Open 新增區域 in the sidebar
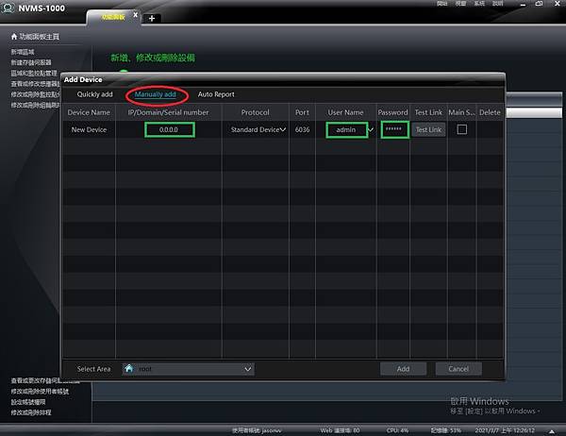This screenshot has width=566, height=436. [23, 52]
